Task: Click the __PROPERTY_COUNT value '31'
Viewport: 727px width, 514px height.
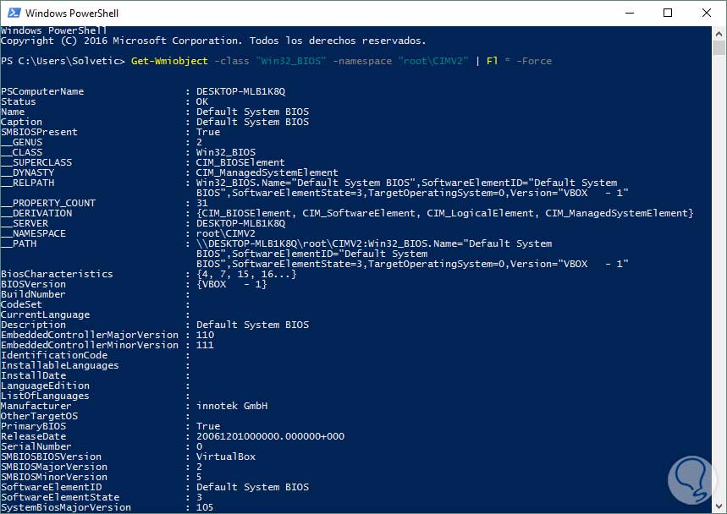Action: click(202, 203)
